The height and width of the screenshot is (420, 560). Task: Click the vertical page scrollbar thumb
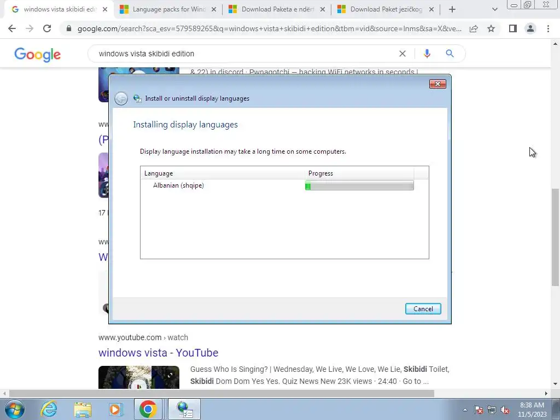coord(555,237)
